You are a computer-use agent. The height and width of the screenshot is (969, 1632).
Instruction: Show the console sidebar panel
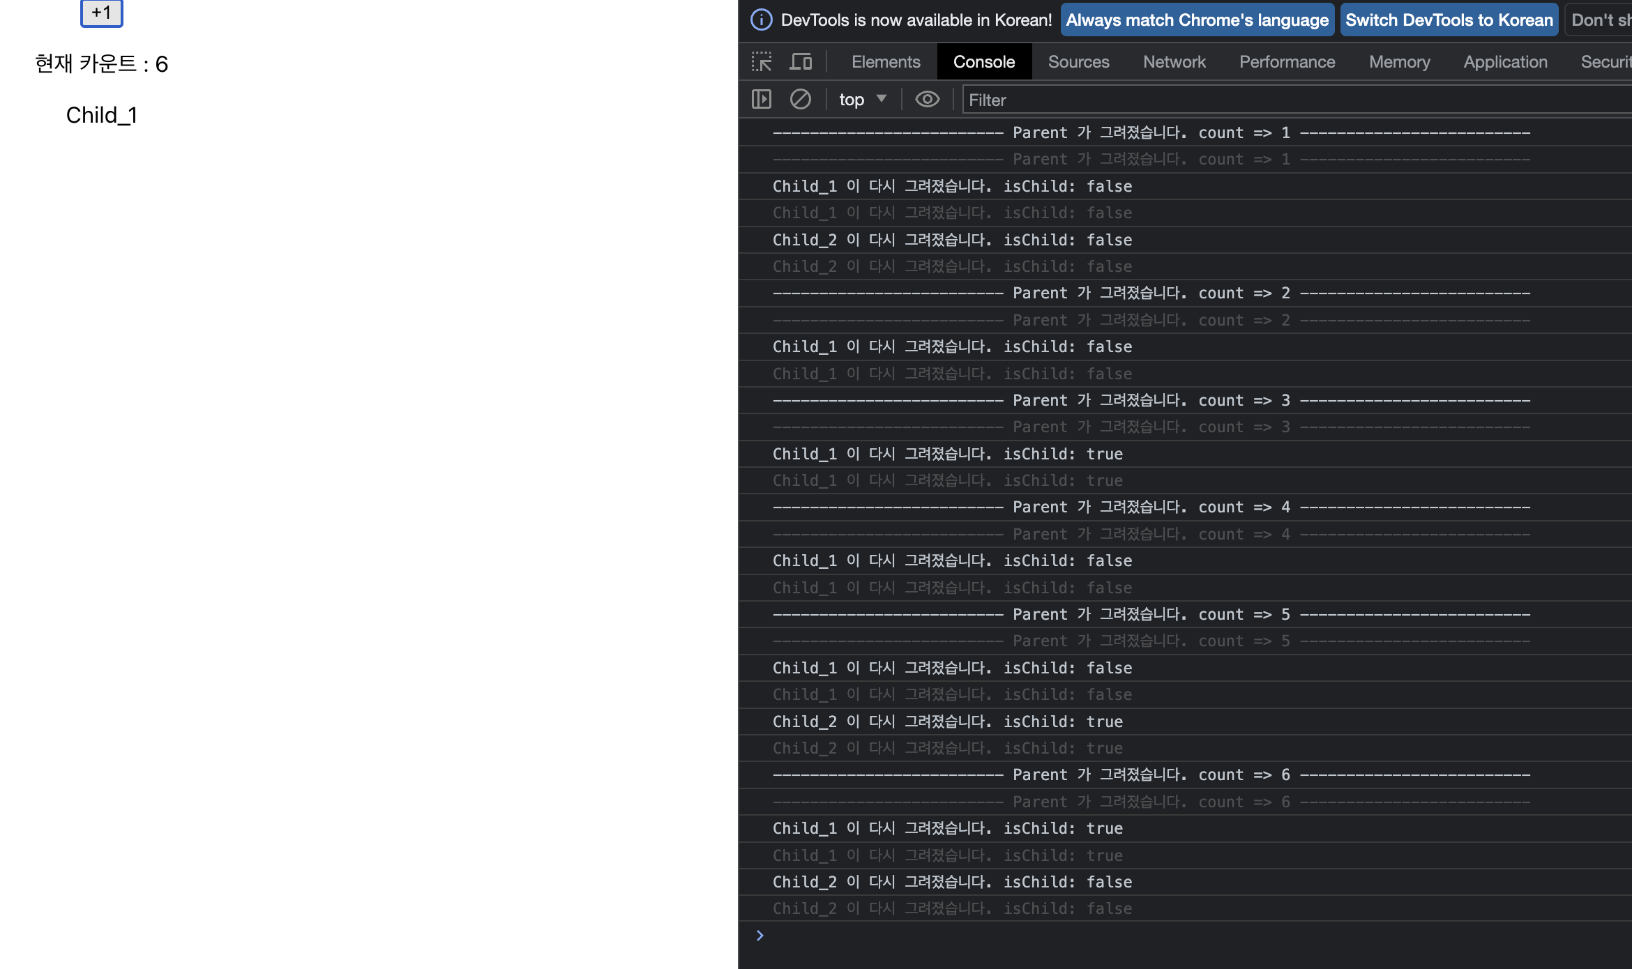762,100
